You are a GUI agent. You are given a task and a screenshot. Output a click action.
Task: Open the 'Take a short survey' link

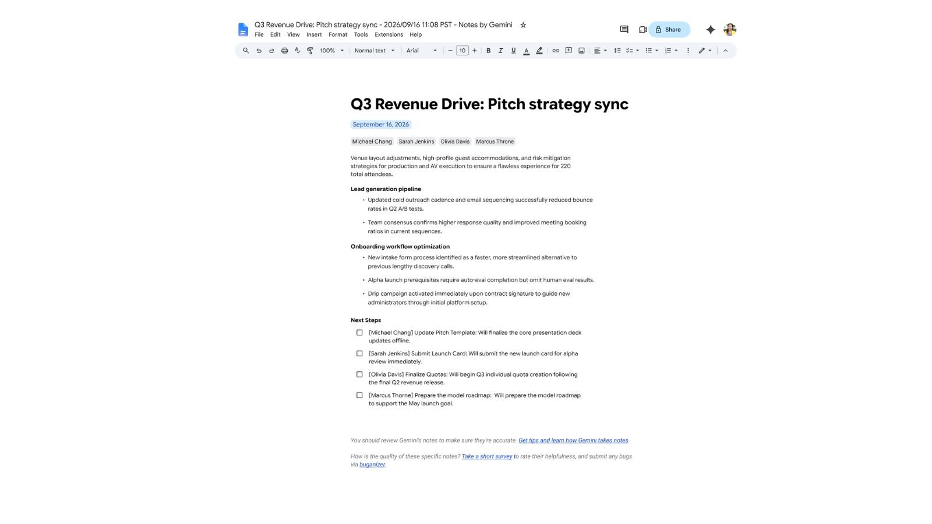click(487, 457)
